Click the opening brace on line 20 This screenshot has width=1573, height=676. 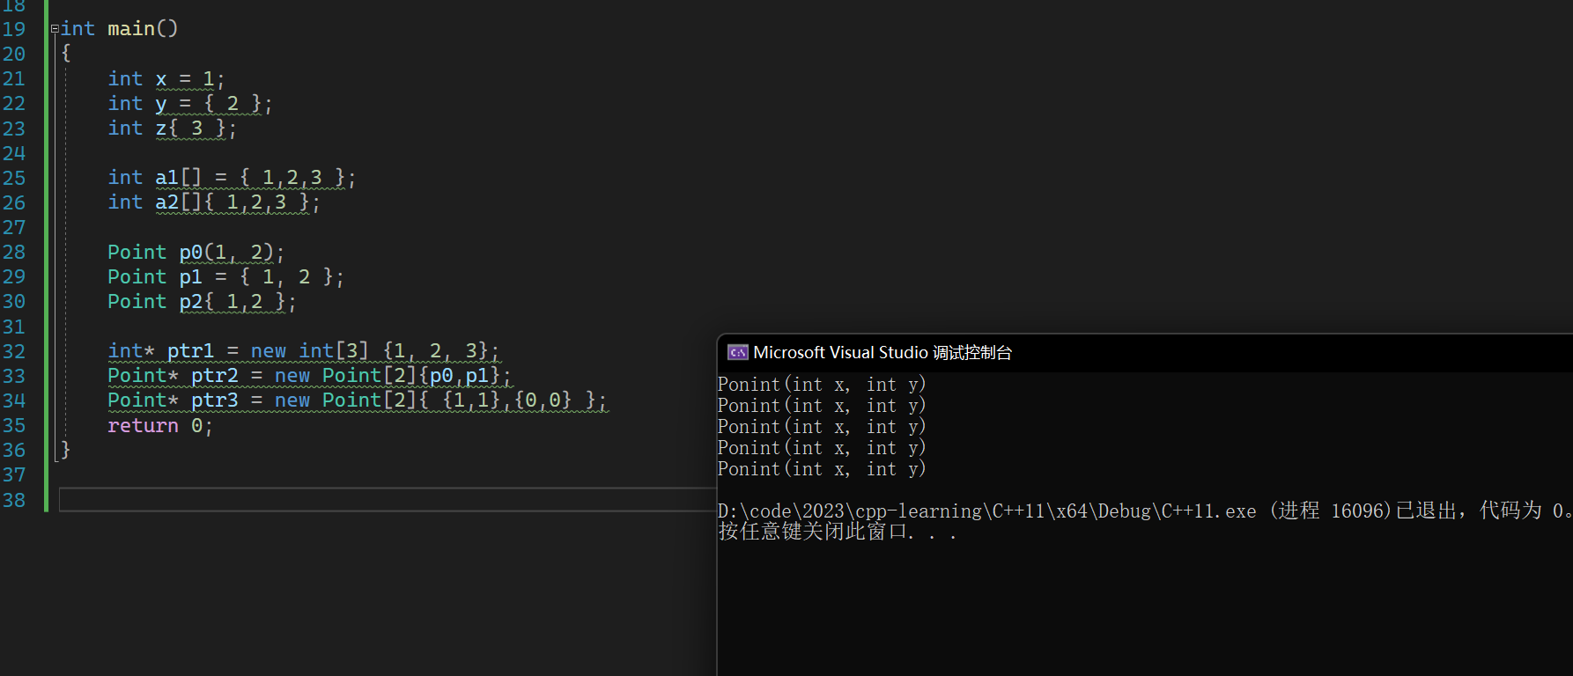65,54
